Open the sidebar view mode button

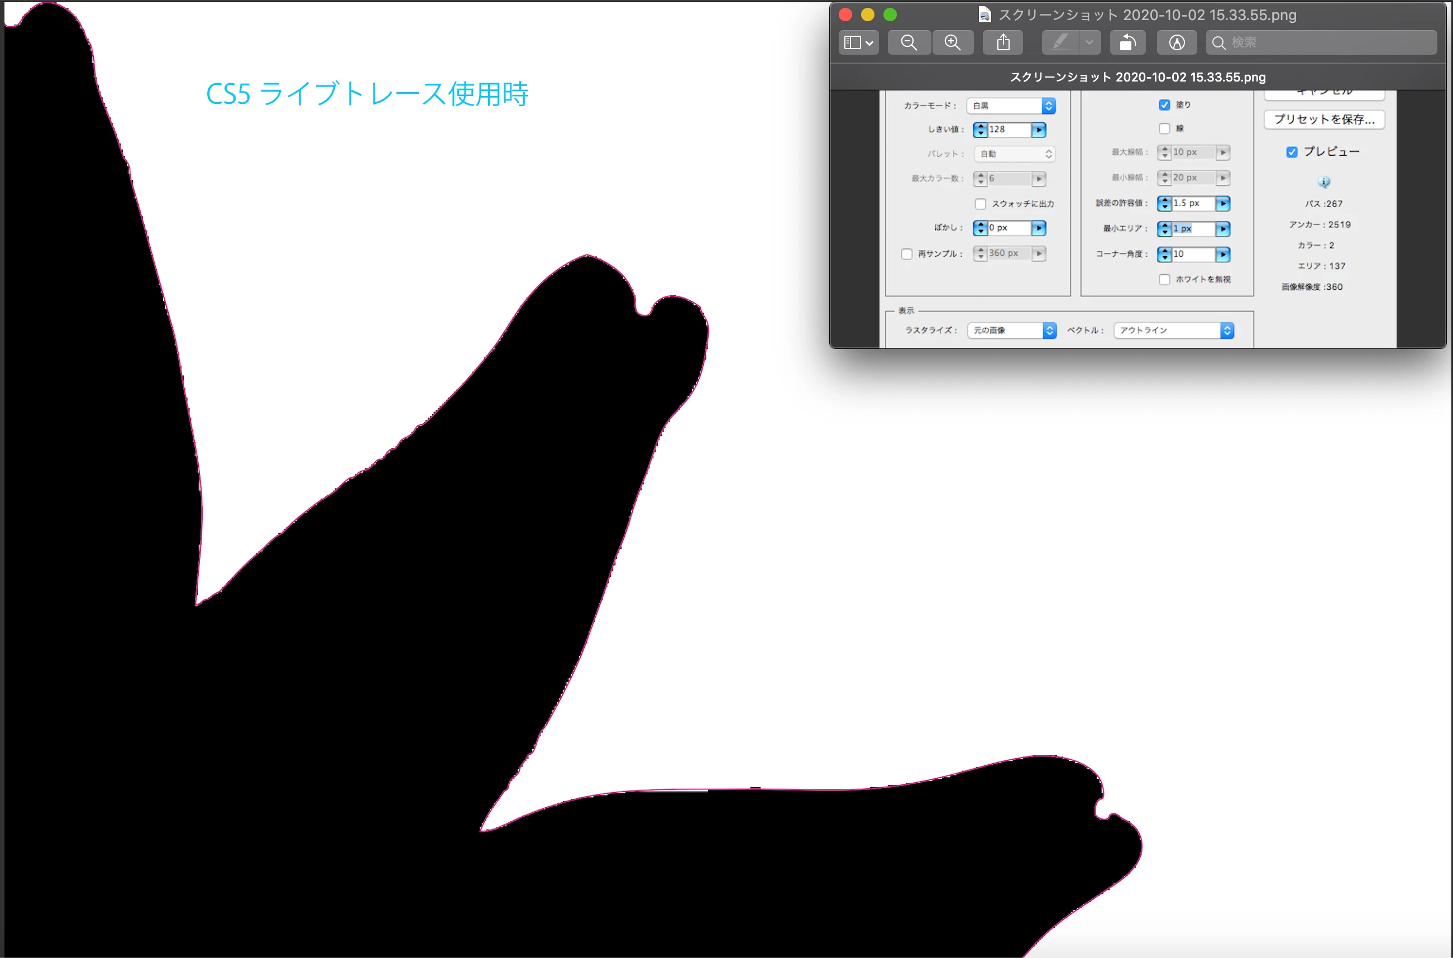click(858, 42)
